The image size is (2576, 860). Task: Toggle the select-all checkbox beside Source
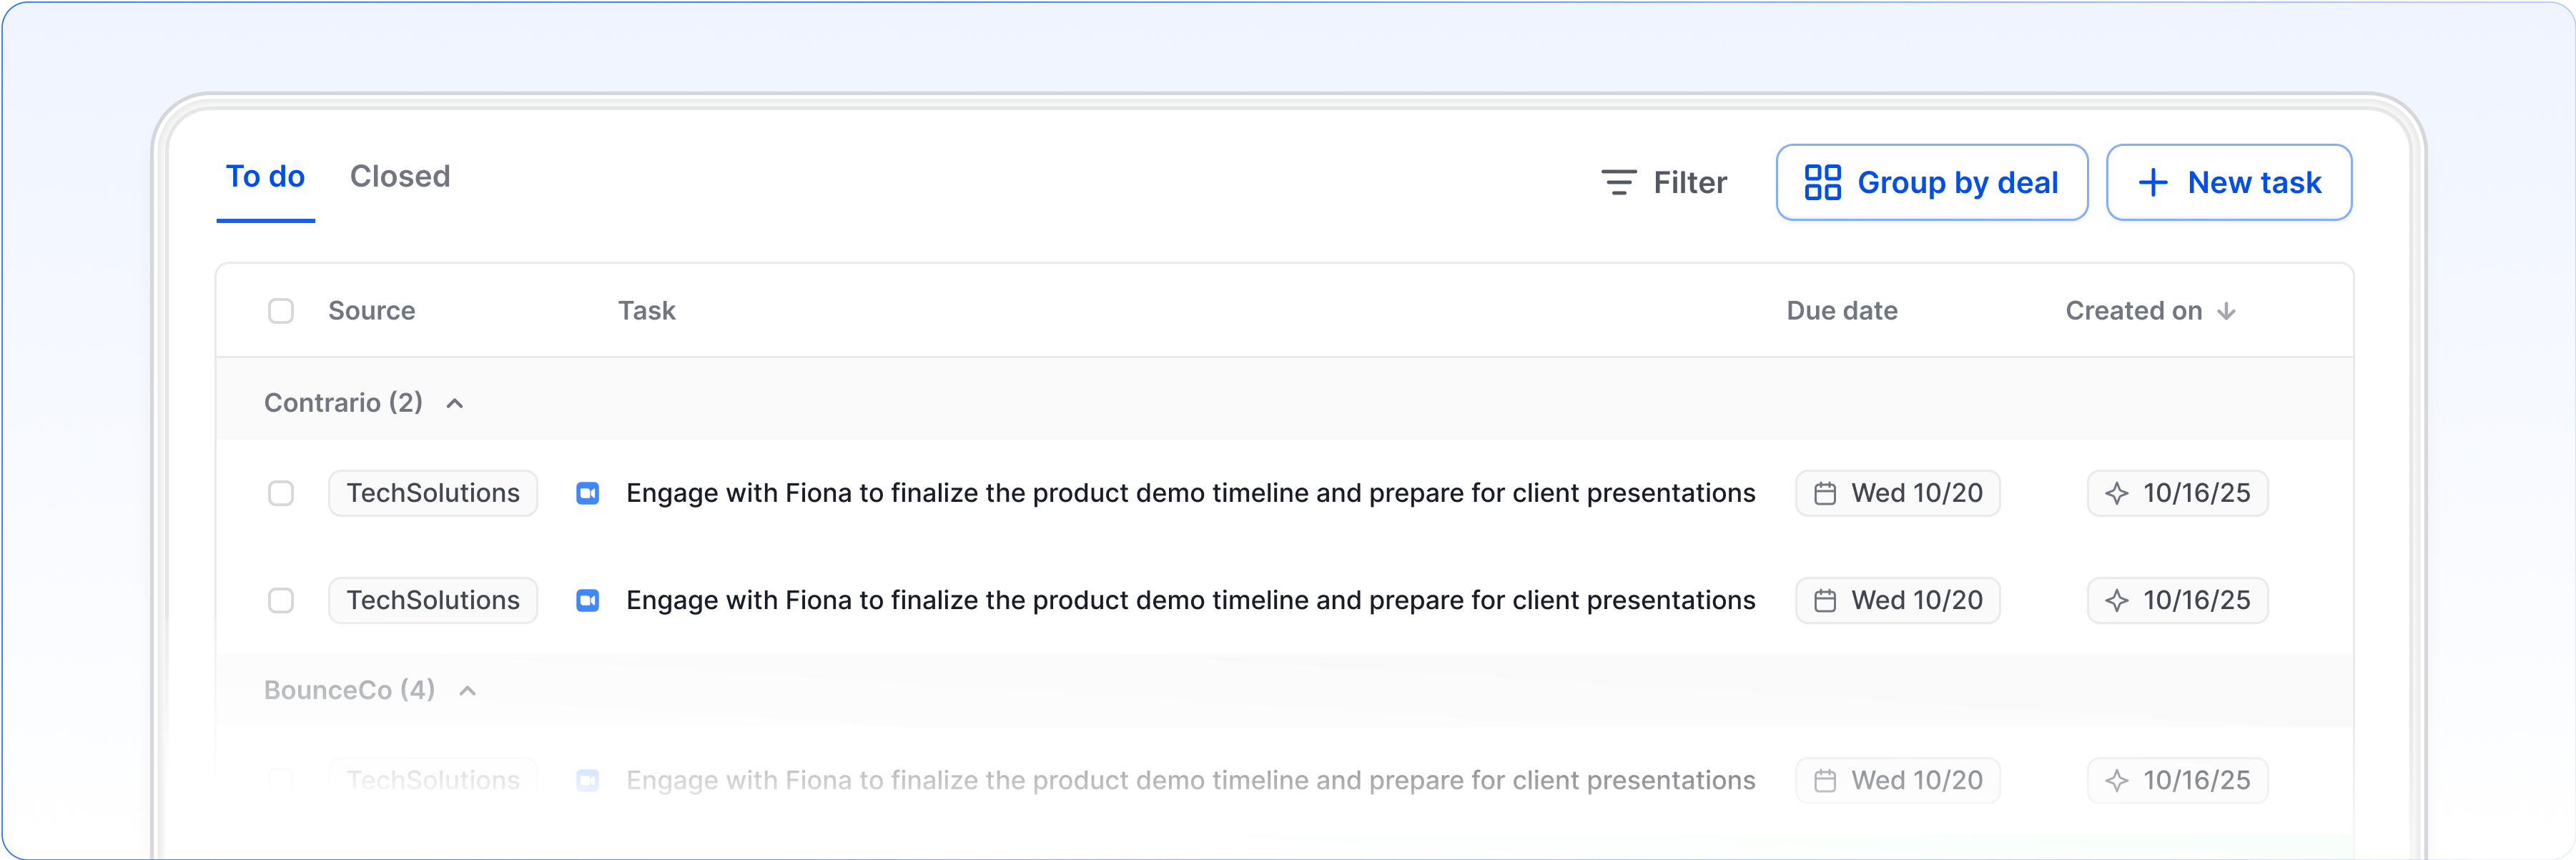(281, 311)
